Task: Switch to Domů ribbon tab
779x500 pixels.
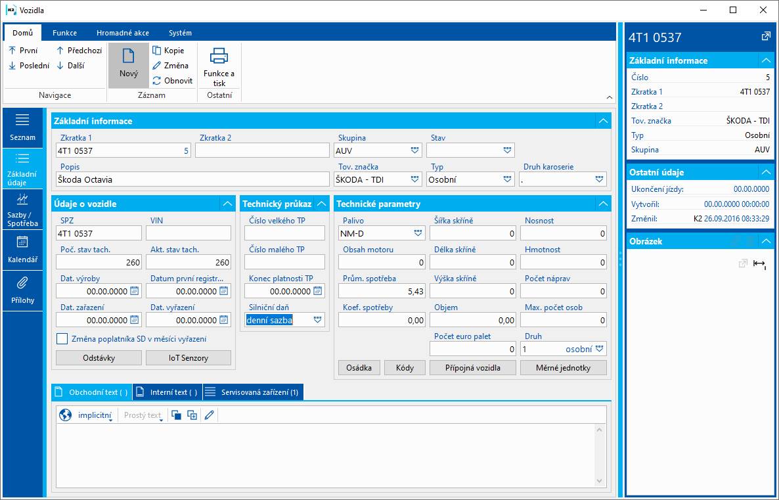Action: pos(23,33)
